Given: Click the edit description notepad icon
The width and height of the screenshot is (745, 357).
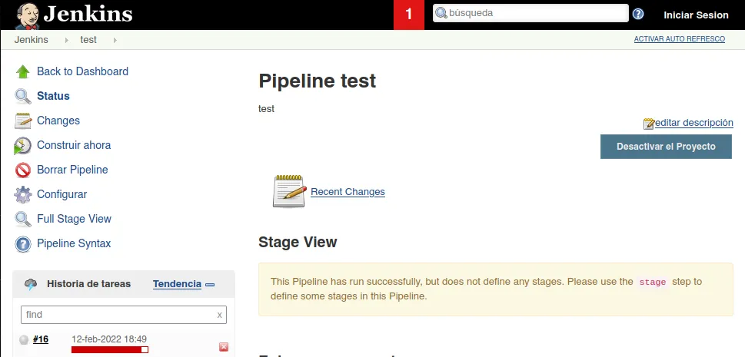Looking at the screenshot, I should pos(649,124).
